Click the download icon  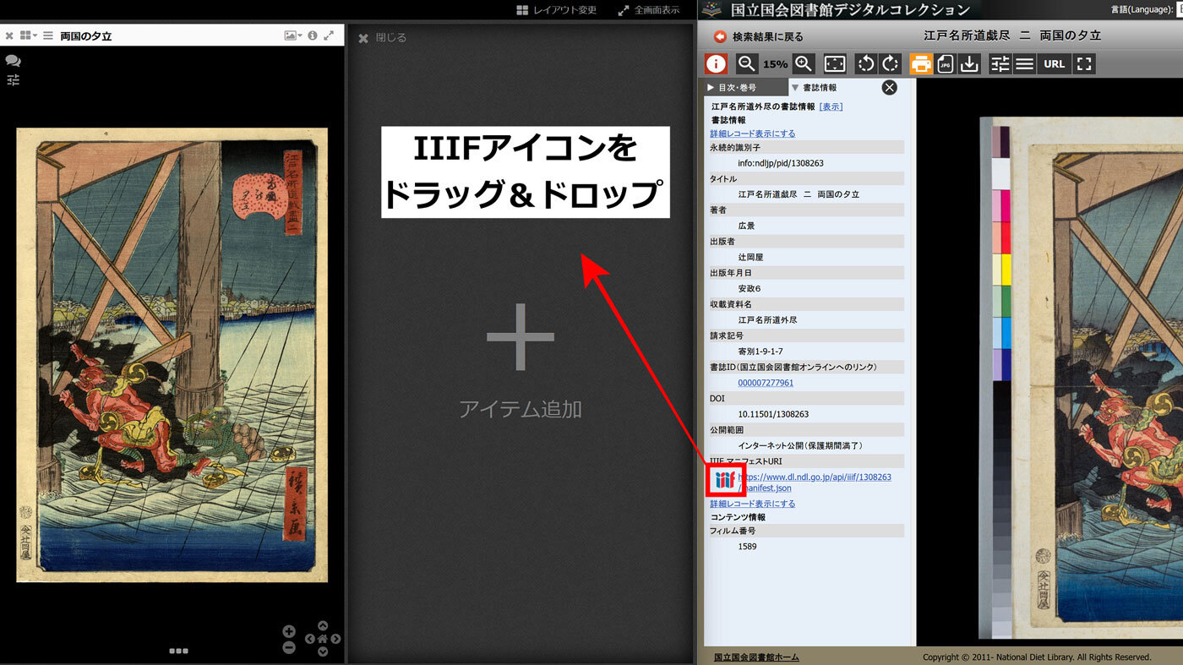pos(970,63)
